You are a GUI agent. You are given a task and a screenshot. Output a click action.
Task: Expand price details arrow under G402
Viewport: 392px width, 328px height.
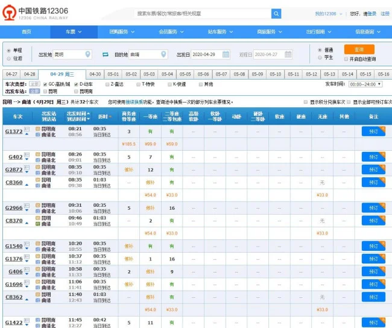pyautogui.click(x=27, y=160)
